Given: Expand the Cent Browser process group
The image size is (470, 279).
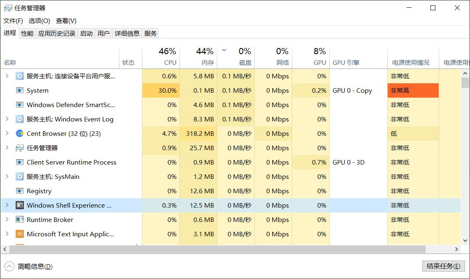Looking at the screenshot, I should pyautogui.click(x=7, y=133).
